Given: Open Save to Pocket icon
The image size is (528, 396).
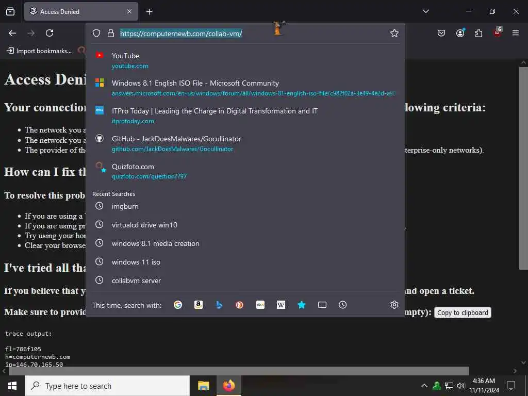Looking at the screenshot, I should 441,33.
